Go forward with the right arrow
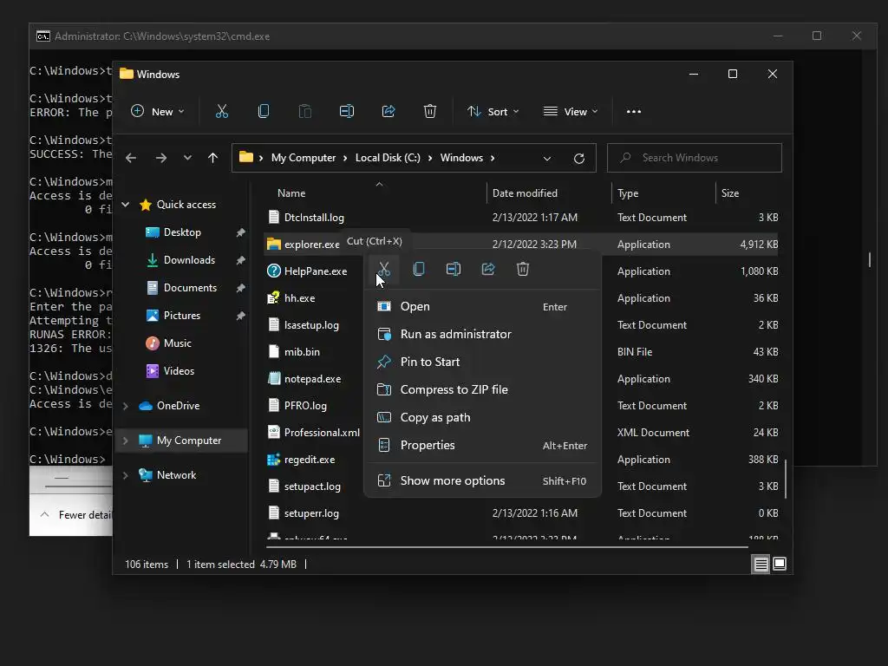 pyautogui.click(x=161, y=158)
